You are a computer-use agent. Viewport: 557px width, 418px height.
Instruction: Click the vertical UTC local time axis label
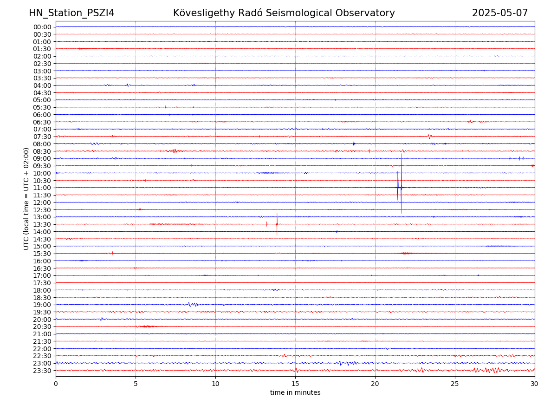[26, 198]
